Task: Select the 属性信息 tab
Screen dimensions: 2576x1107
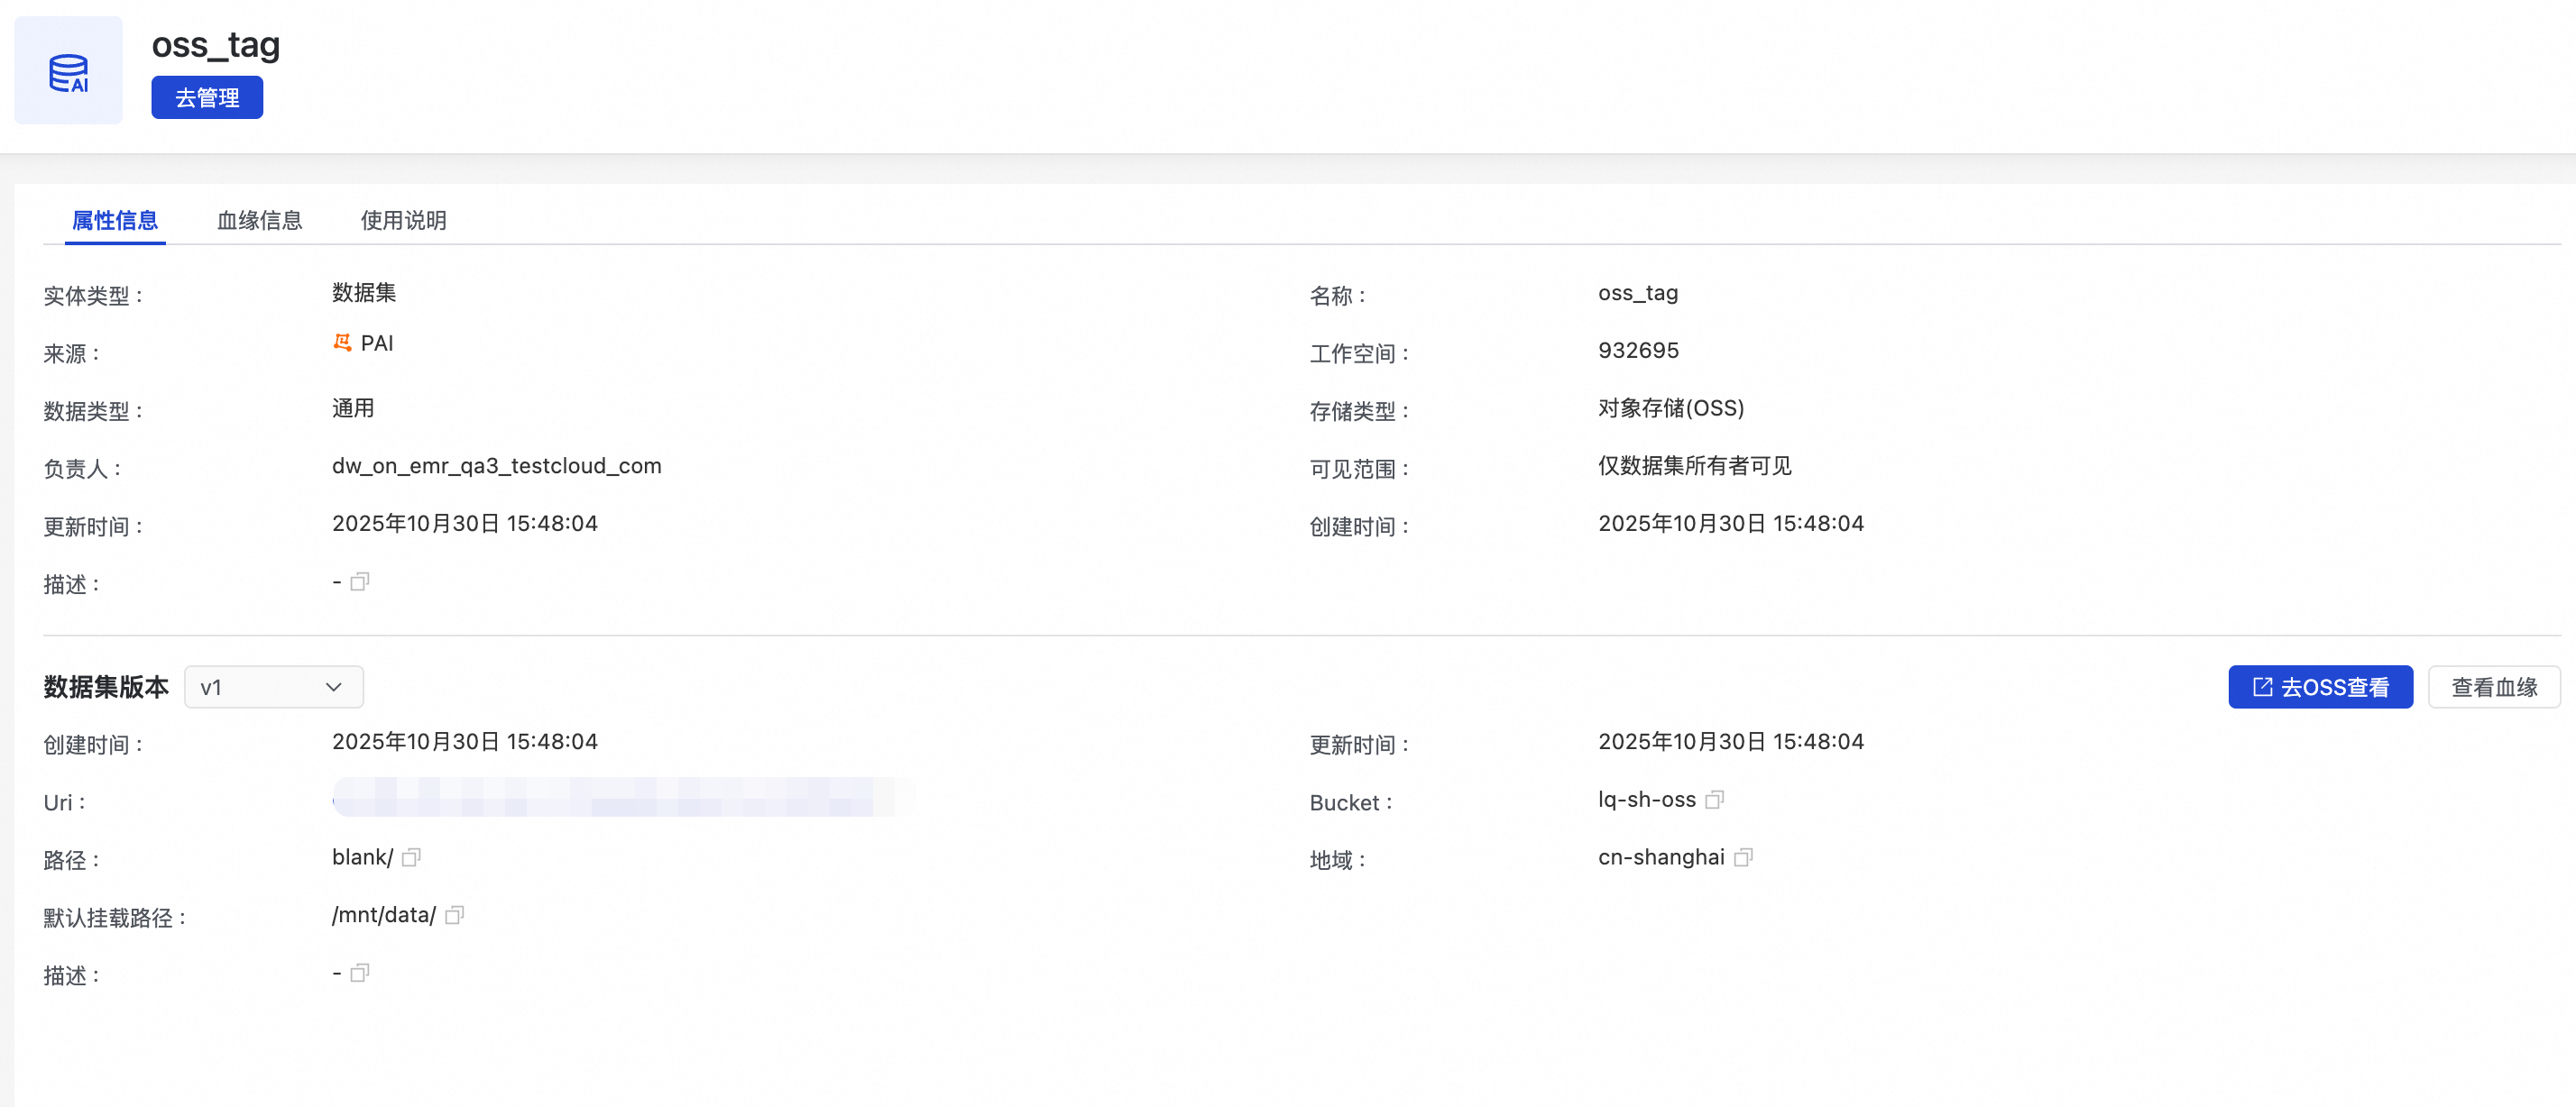Action: (115, 220)
